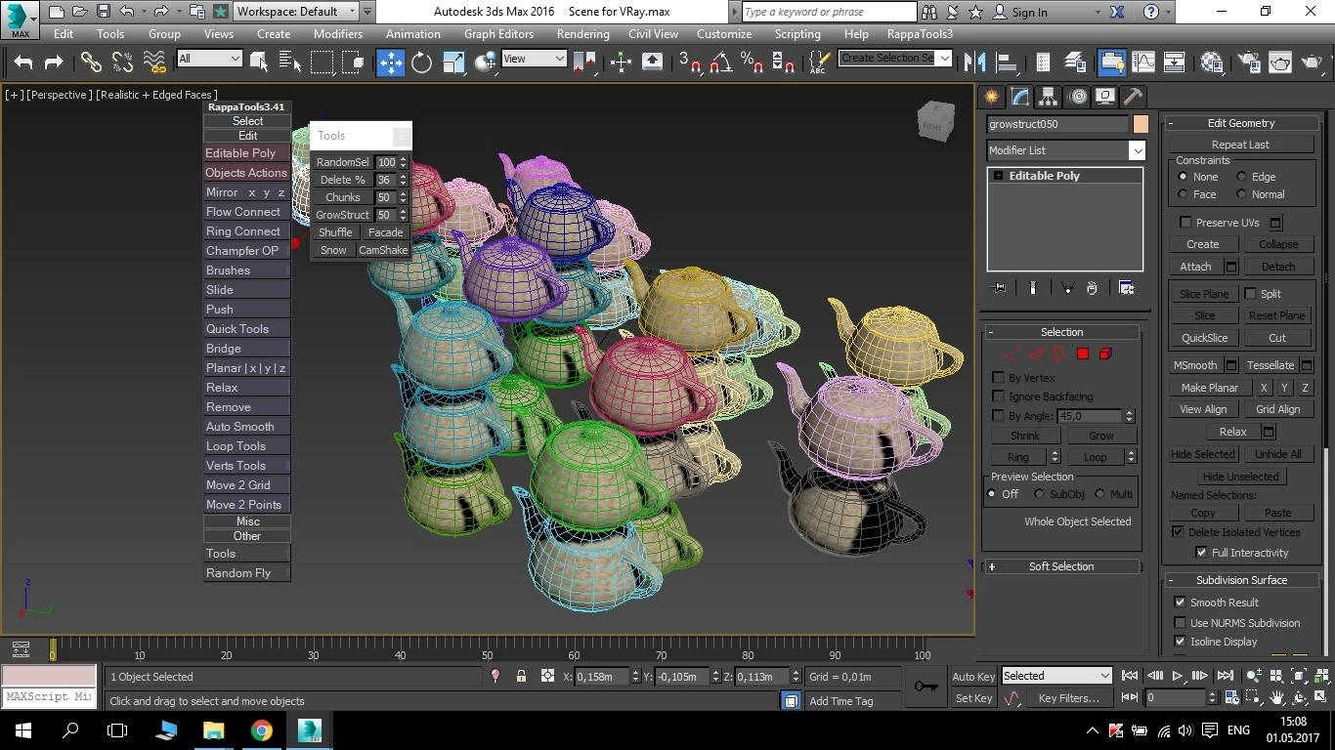Screen dimensions: 1335x750
Task: Click the growstruct050 object name field
Action: tap(1058, 124)
